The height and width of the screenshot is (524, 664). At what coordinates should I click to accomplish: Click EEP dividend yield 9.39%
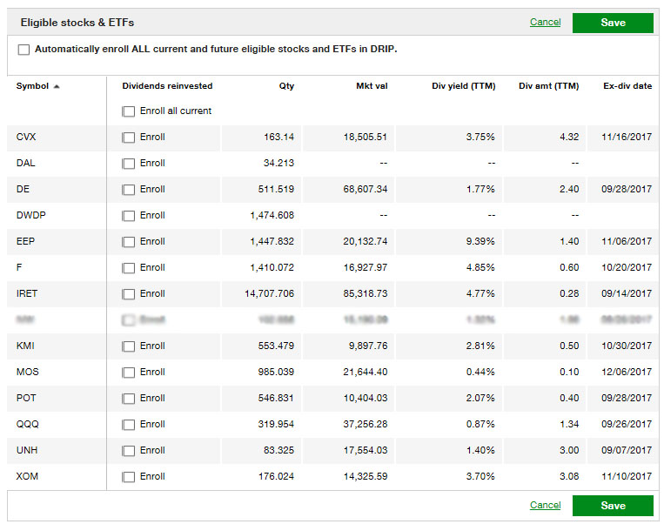[480, 241]
